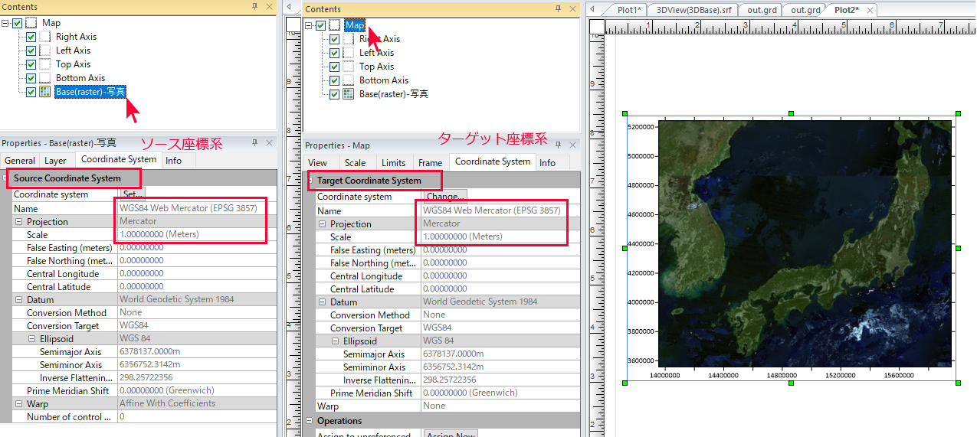Switch to the Limits tab in Map properties
Image resolution: width=977 pixels, height=437 pixels.
click(393, 163)
